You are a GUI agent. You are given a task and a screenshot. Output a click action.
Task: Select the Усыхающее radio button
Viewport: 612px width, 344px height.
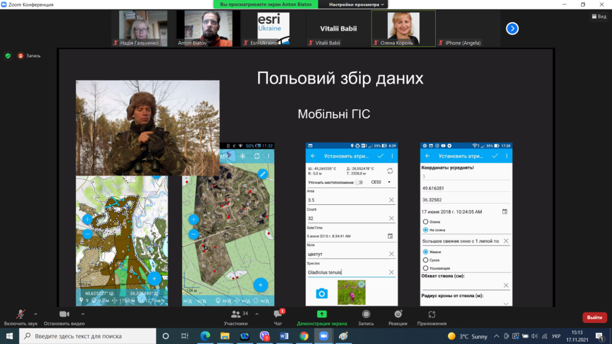pyautogui.click(x=426, y=268)
